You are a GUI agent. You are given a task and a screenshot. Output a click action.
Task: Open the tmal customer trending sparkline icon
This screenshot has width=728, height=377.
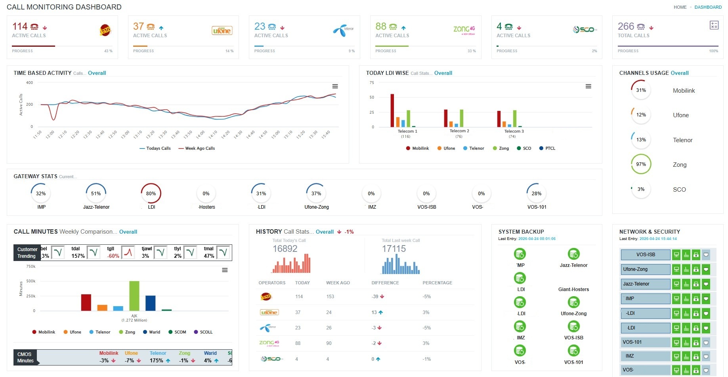[224, 252]
